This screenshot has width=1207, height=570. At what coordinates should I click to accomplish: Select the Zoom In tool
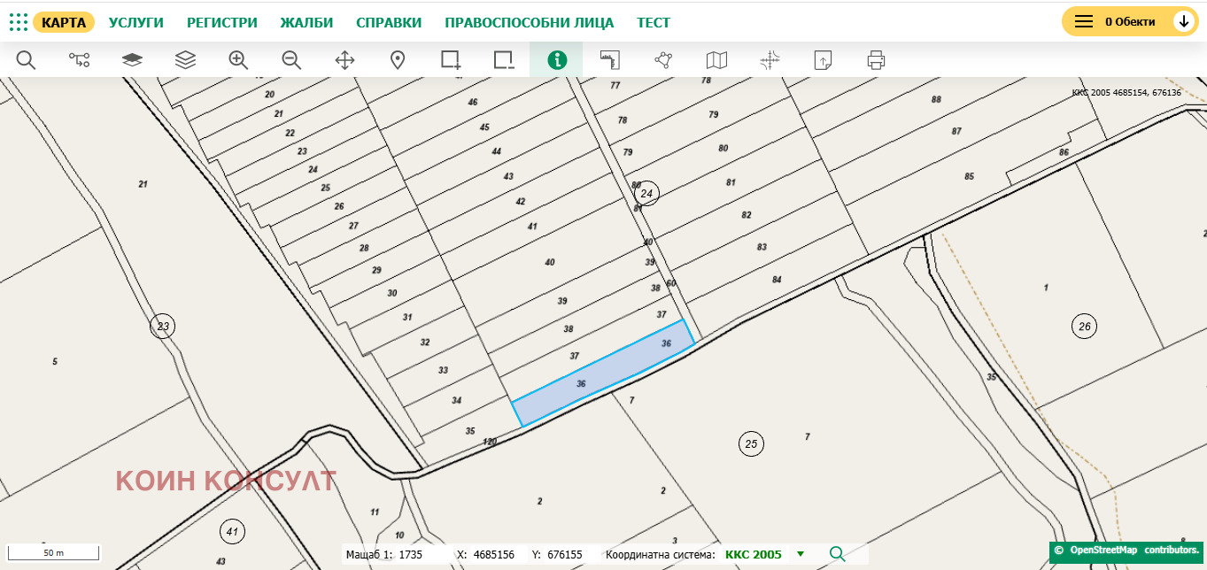[x=238, y=60]
